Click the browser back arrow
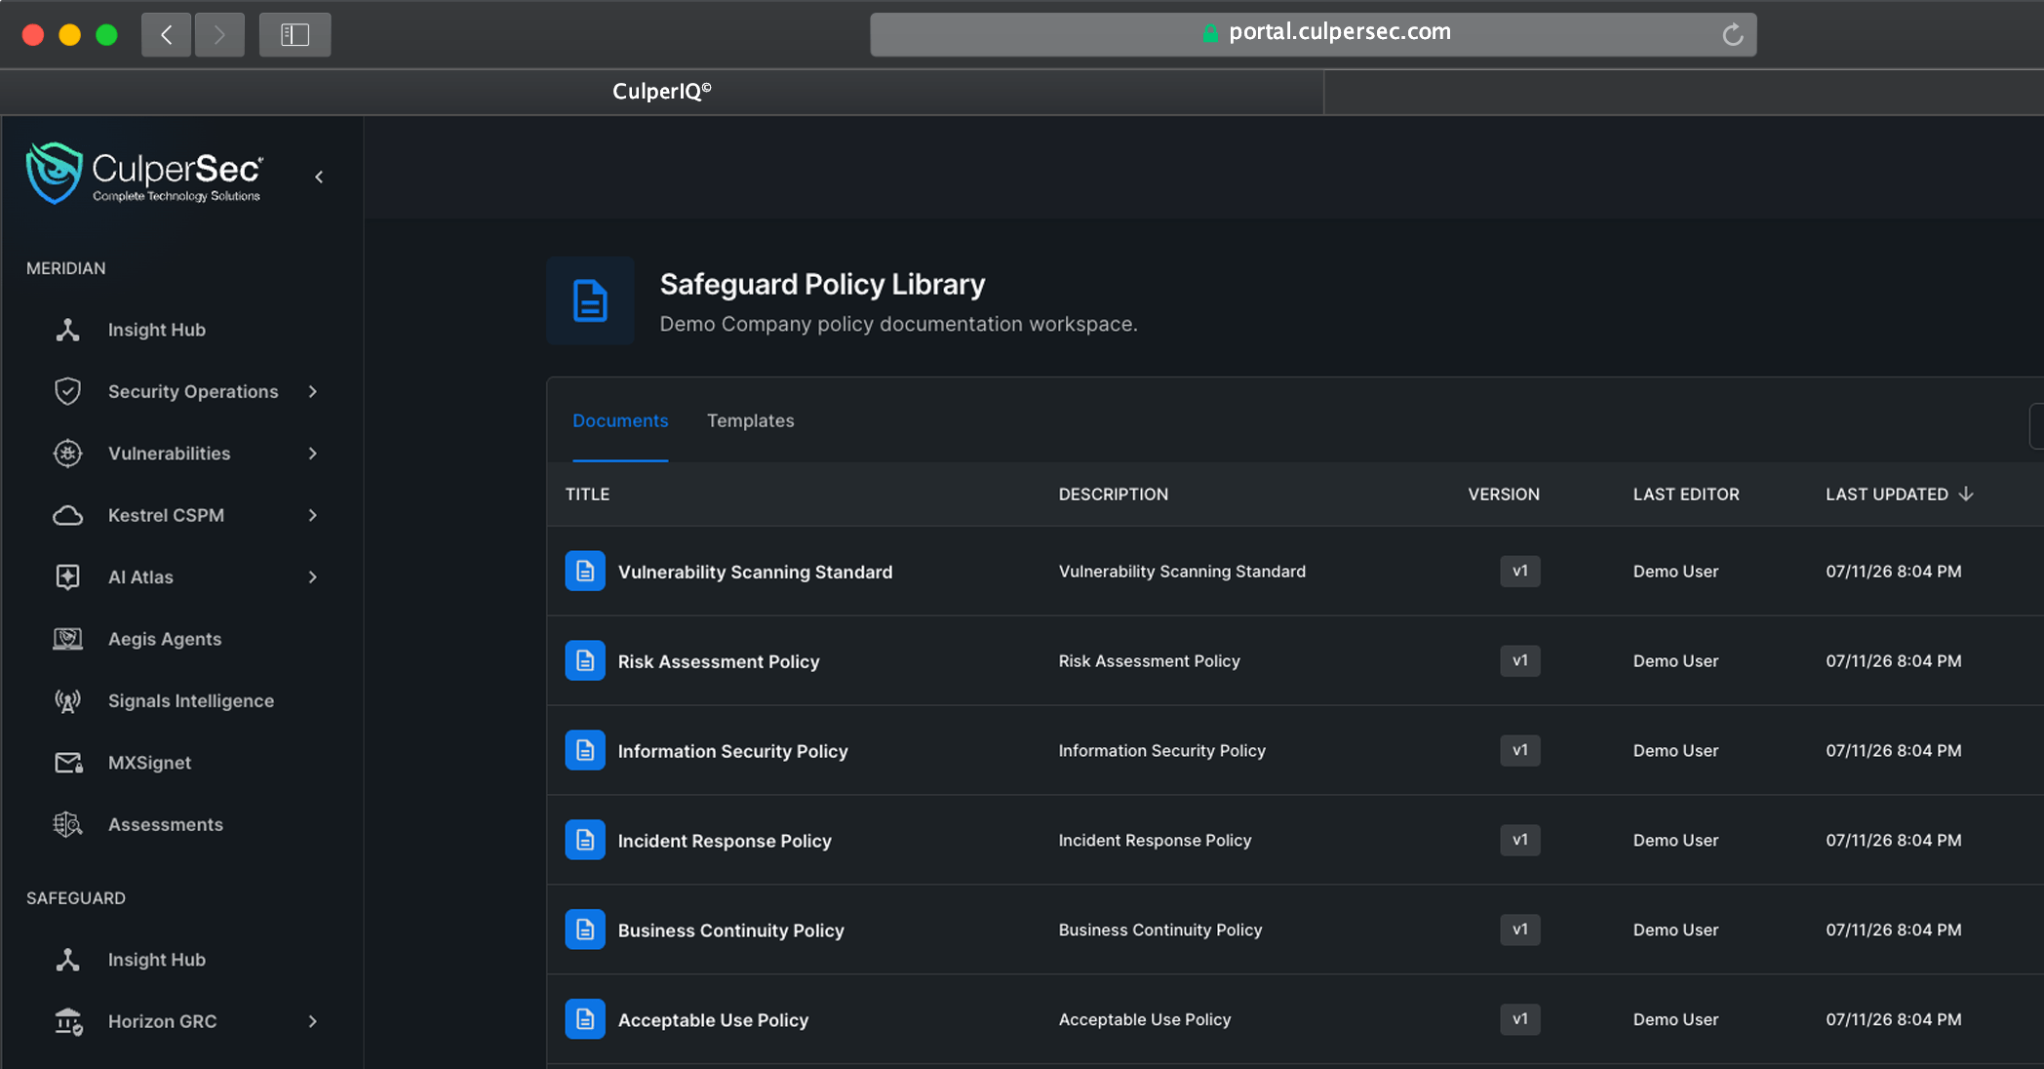Screen dimensions: 2044x1069 [x=166, y=35]
